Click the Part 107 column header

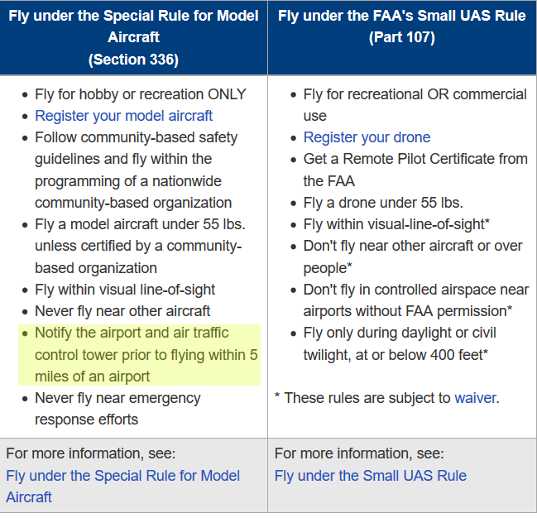click(401, 27)
